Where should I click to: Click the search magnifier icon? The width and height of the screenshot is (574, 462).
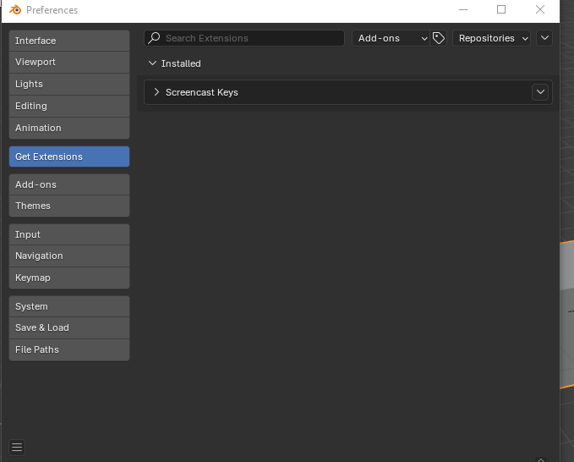(x=155, y=38)
